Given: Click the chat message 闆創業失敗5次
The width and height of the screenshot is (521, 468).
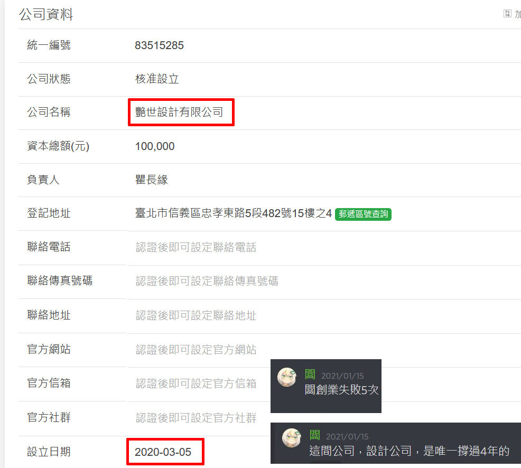Looking at the screenshot, I should pos(341,390).
